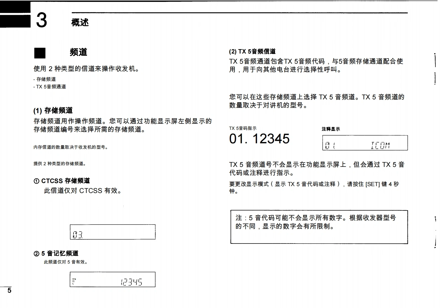Click the page number 5 in footer
Screen dimensions: 441x308
tap(9, 290)
